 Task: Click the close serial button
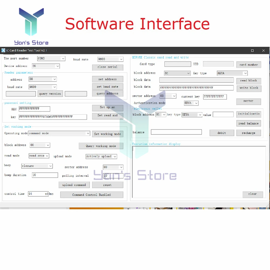(108, 67)
